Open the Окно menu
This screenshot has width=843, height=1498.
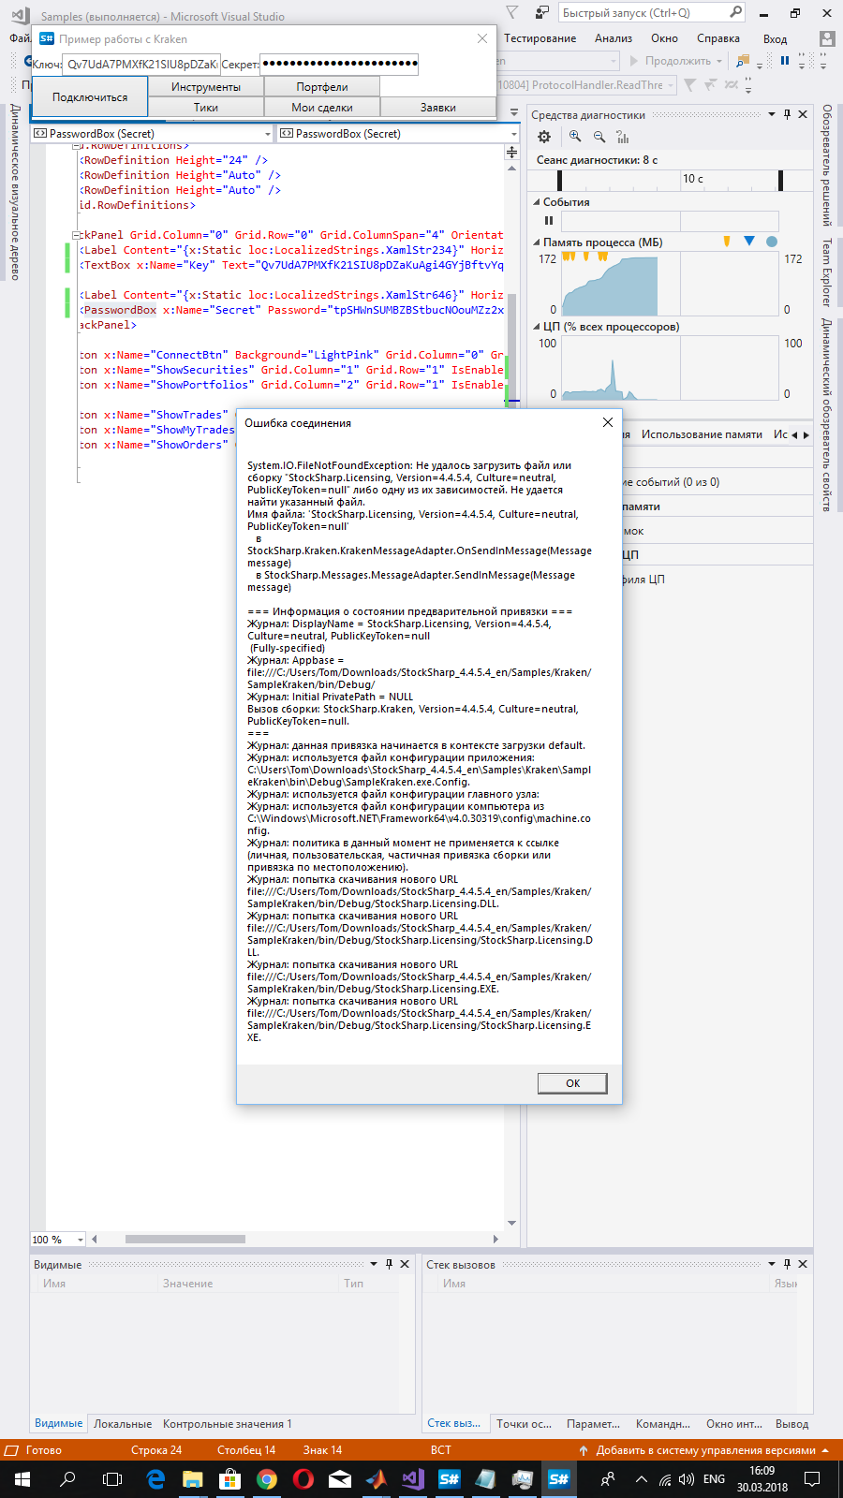click(665, 38)
